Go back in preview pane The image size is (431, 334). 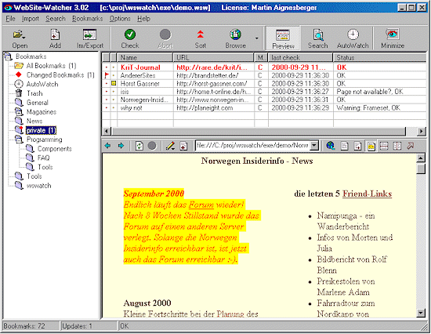pyautogui.click(x=108, y=146)
